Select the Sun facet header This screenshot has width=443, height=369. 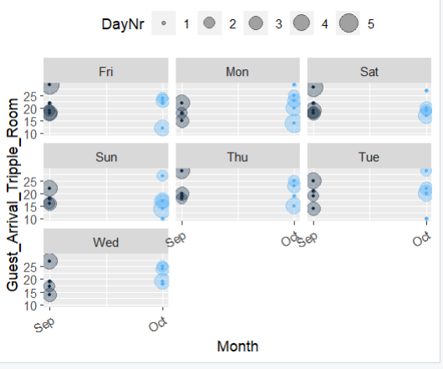106,156
